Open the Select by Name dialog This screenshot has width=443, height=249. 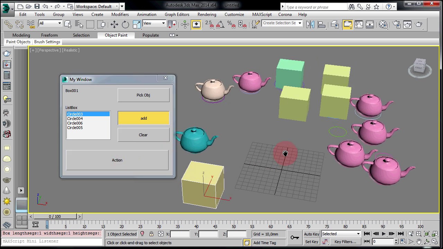tap(79, 24)
